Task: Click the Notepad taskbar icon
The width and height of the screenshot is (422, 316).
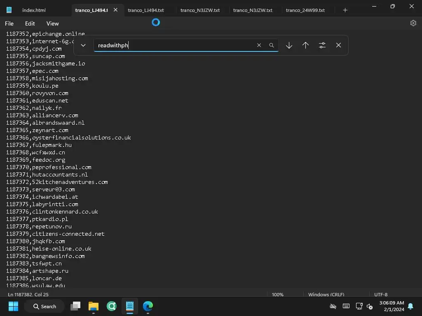Action: [x=130, y=306]
